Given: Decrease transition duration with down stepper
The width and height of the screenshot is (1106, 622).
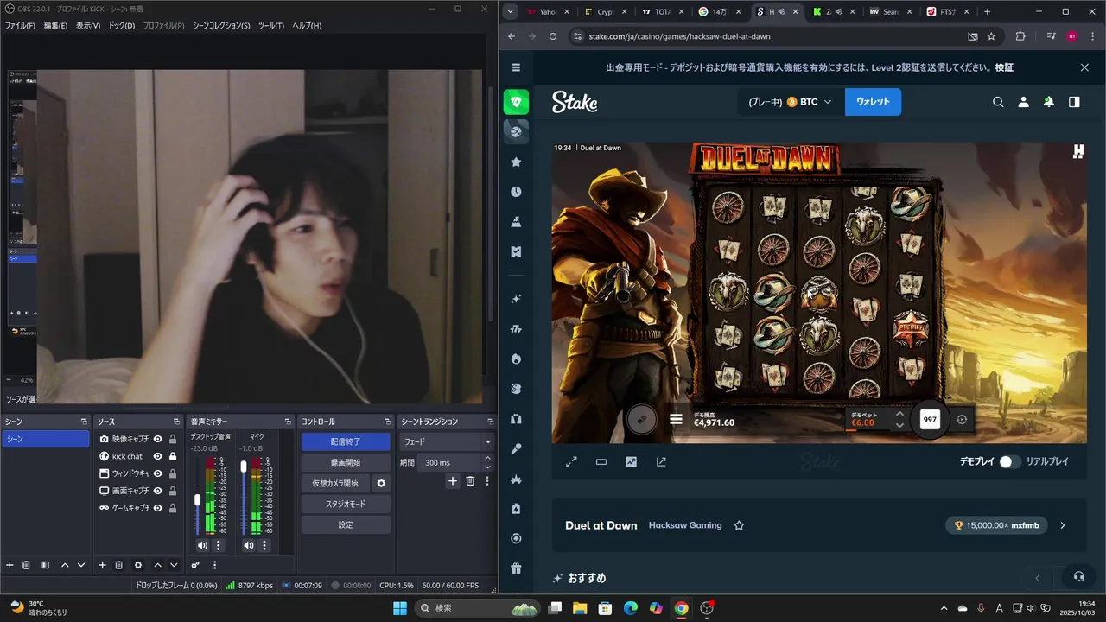Looking at the screenshot, I should [488, 466].
